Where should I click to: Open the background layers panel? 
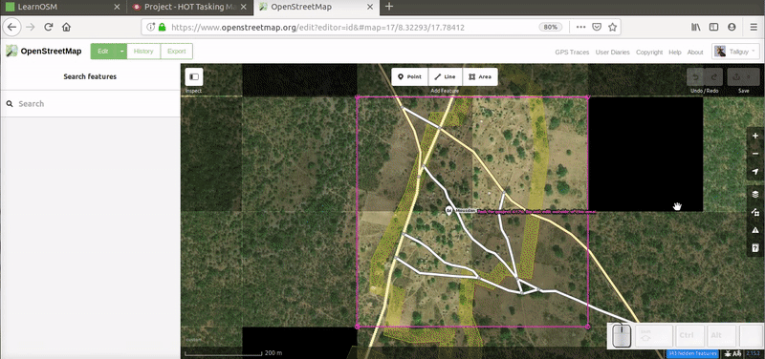point(755,195)
